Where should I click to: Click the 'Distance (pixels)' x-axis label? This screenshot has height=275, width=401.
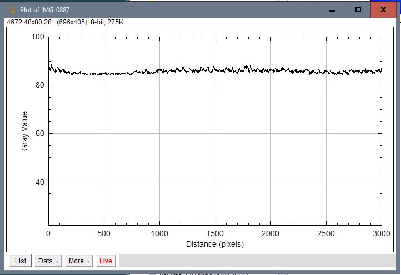coord(215,244)
